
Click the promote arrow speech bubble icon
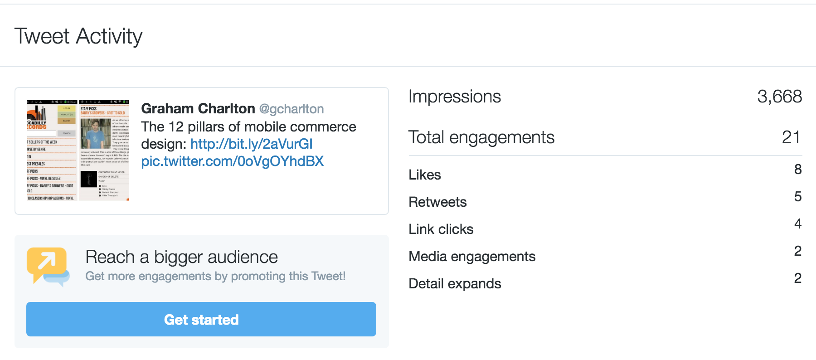click(x=47, y=266)
